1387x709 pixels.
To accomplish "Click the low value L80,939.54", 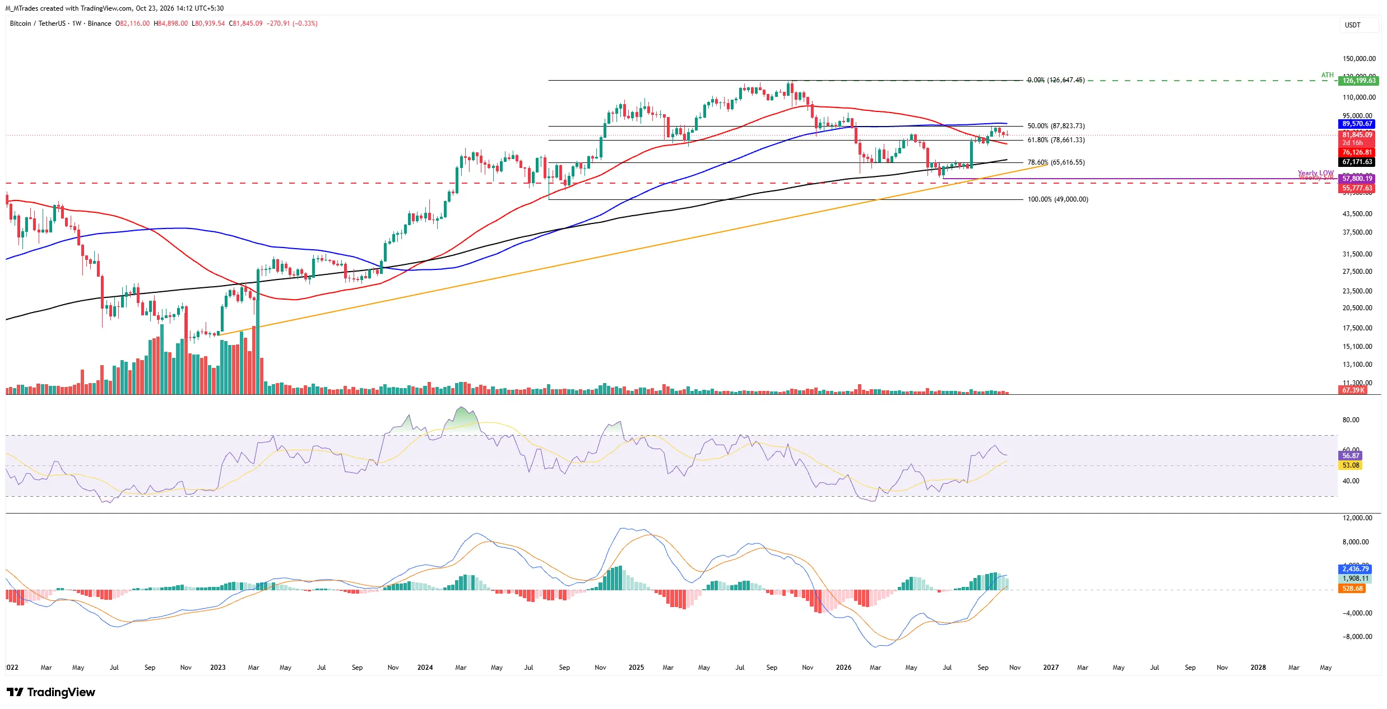I will pos(208,24).
